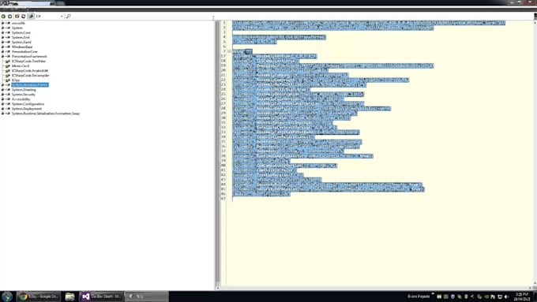The height and width of the screenshot is (302, 537).
Task: Expand the System.Core assembly node
Action: pyautogui.click(x=2, y=33)
